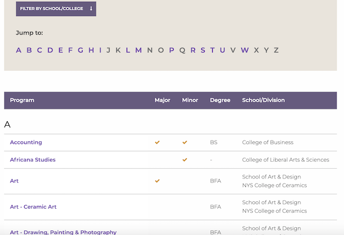Viewport: 344px width, 235px height.
Task: Click the grayed letter V
Action: click(233, 50)
